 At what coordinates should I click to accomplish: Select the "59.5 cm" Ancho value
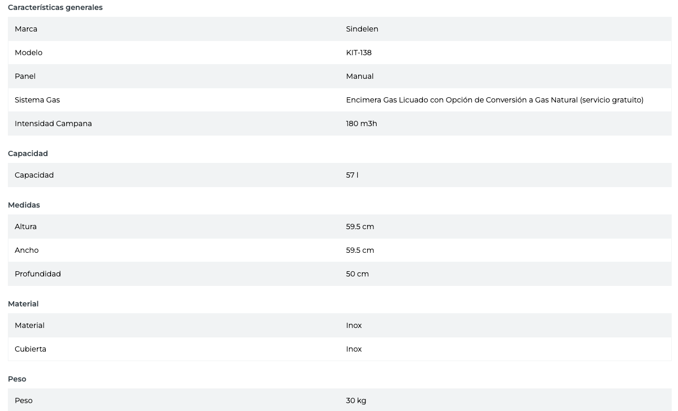point(360,250)
